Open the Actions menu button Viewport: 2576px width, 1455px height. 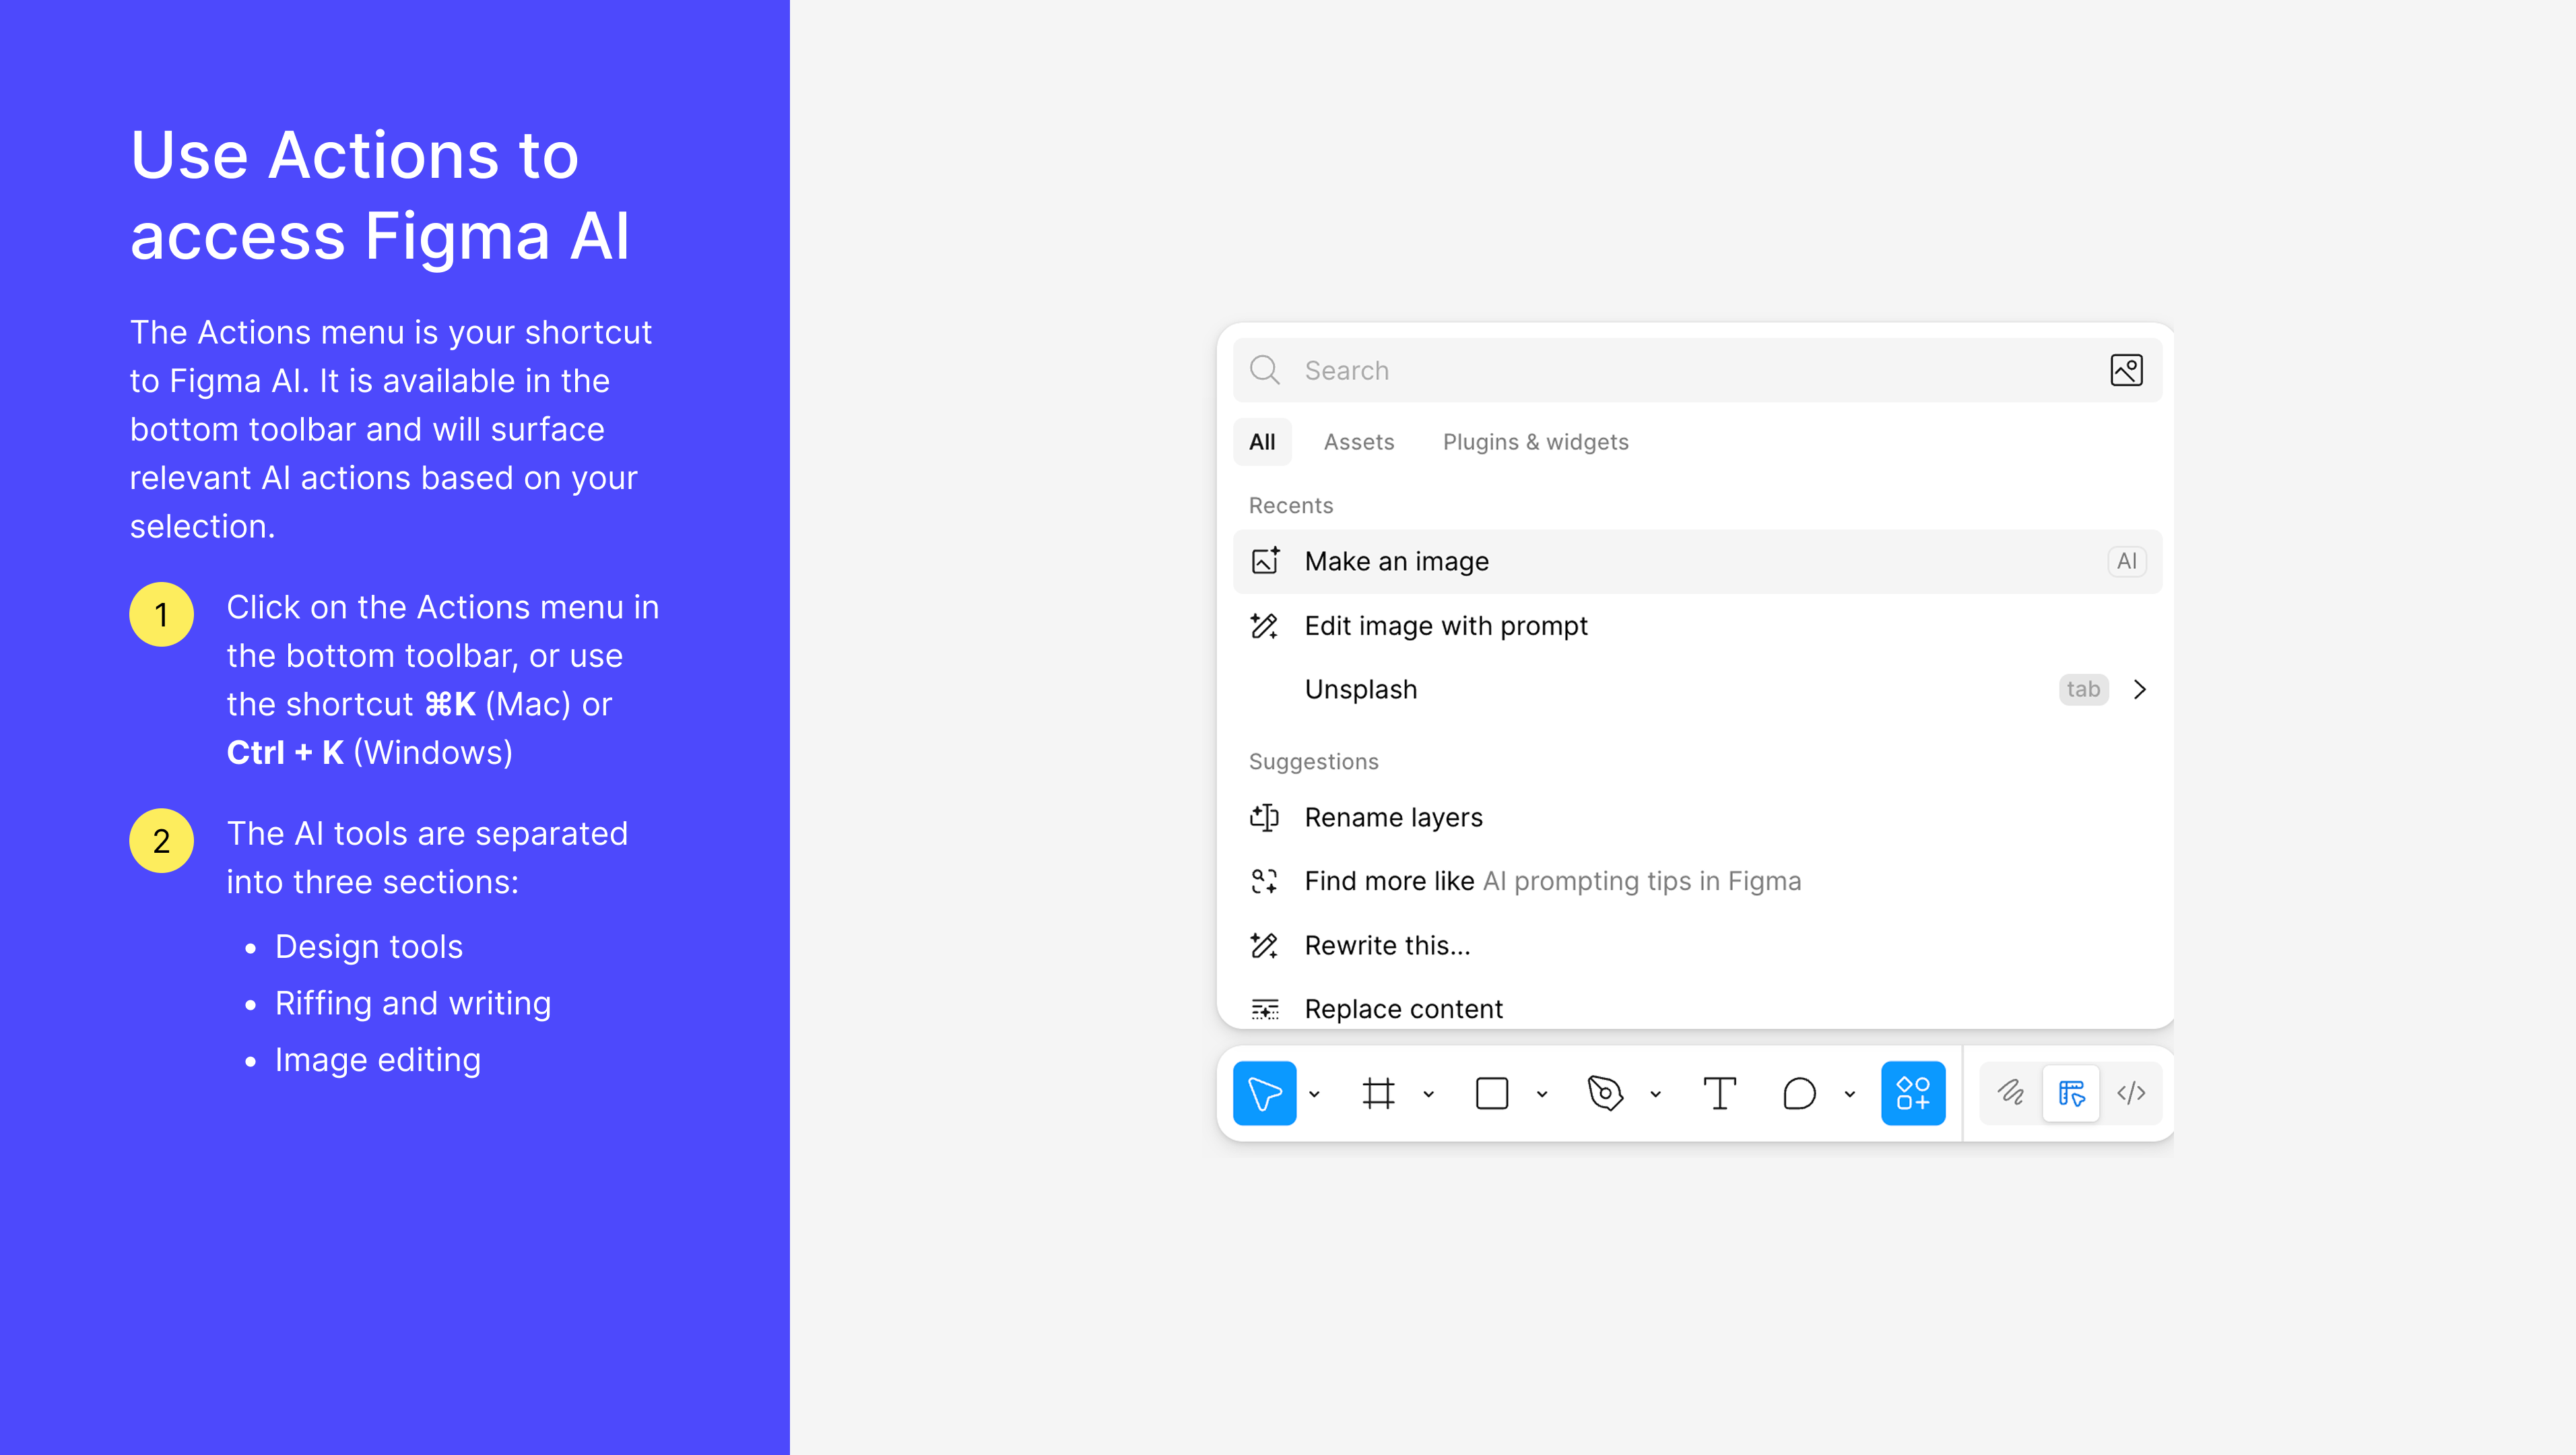[x=1913, y=1093]
